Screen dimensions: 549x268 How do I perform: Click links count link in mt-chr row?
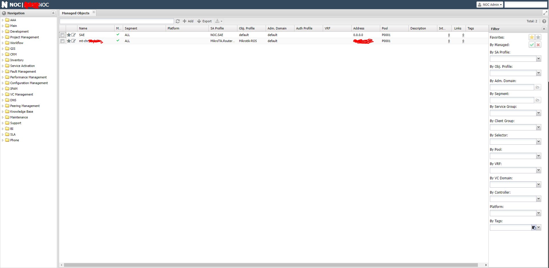(x=463, y=41)
